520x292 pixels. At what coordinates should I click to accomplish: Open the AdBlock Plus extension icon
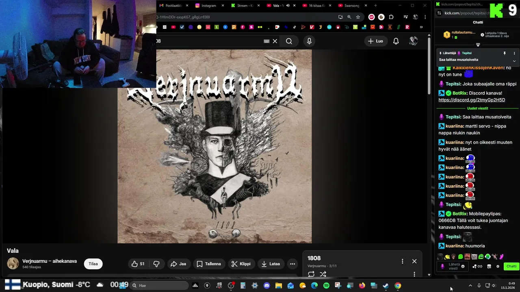[371, 17]
